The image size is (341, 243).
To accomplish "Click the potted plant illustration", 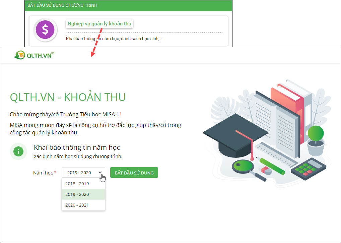I will 316,141.
